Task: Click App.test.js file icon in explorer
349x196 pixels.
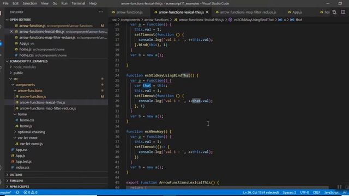Action: click(13, 162)
